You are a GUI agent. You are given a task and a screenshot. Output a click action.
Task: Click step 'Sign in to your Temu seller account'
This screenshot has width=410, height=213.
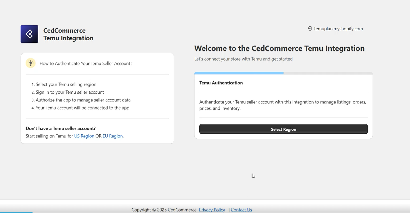(x=70, y=92)
